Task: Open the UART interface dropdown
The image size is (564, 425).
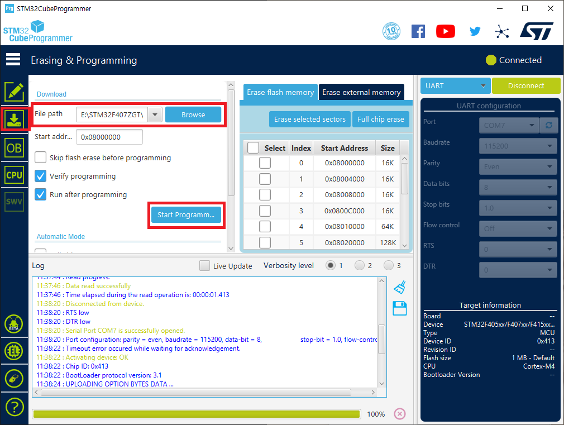Action: 455,85
